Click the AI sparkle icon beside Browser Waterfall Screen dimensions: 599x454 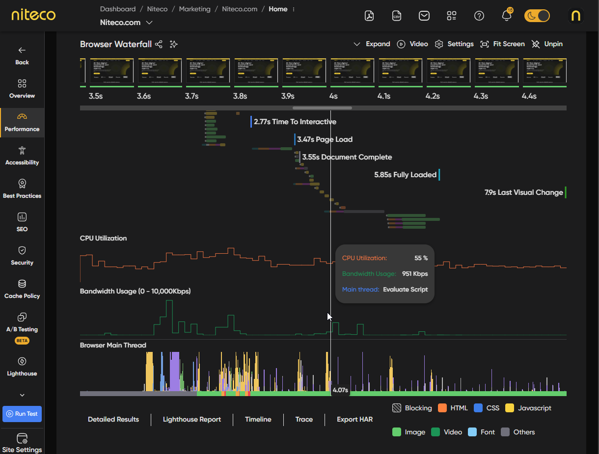pyautogui.click(x=173, y=44)
